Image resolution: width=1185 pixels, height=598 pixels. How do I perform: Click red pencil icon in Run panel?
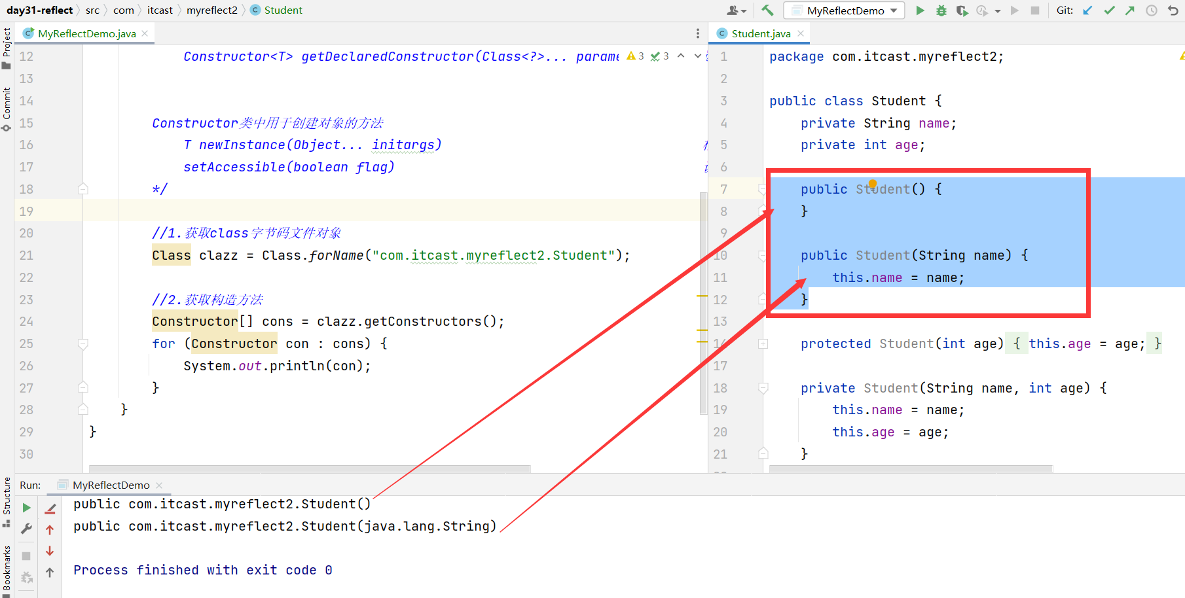click(x=50, y=508)
